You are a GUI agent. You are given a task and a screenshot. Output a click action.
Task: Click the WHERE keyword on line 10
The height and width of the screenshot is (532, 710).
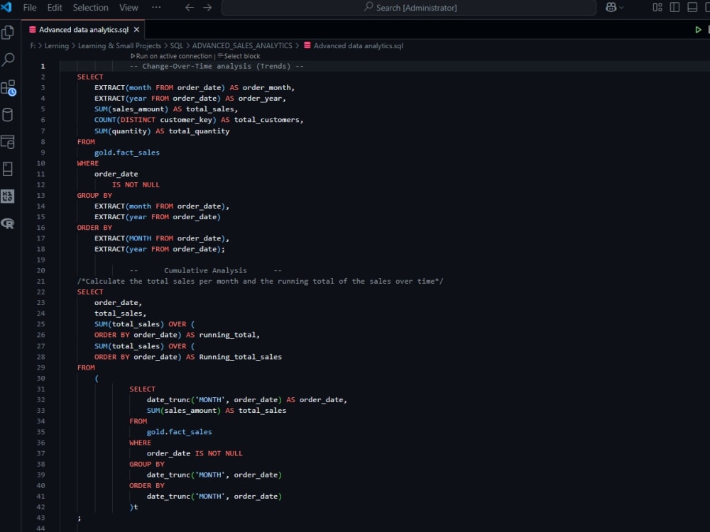[x=88, y=163]
